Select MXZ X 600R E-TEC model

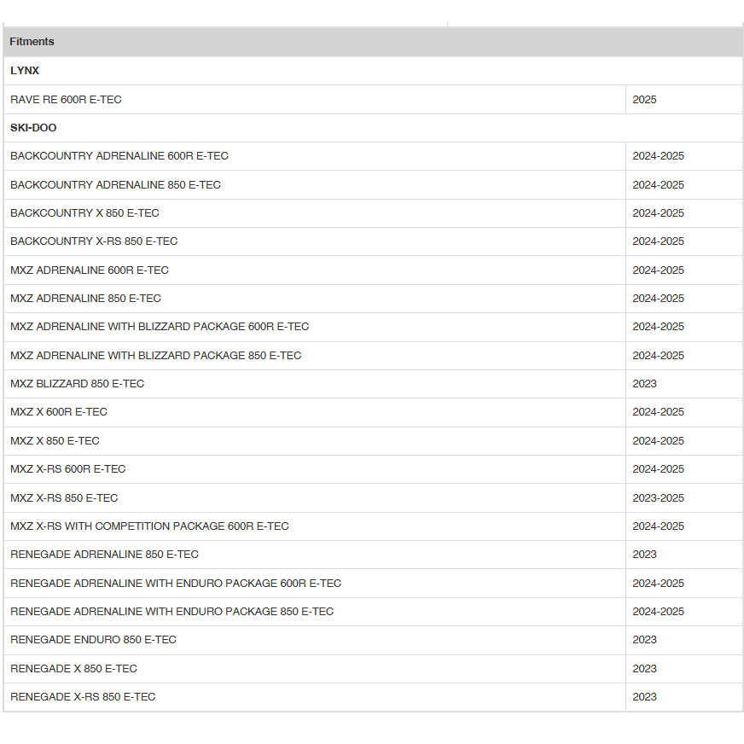tap(59, 412)
